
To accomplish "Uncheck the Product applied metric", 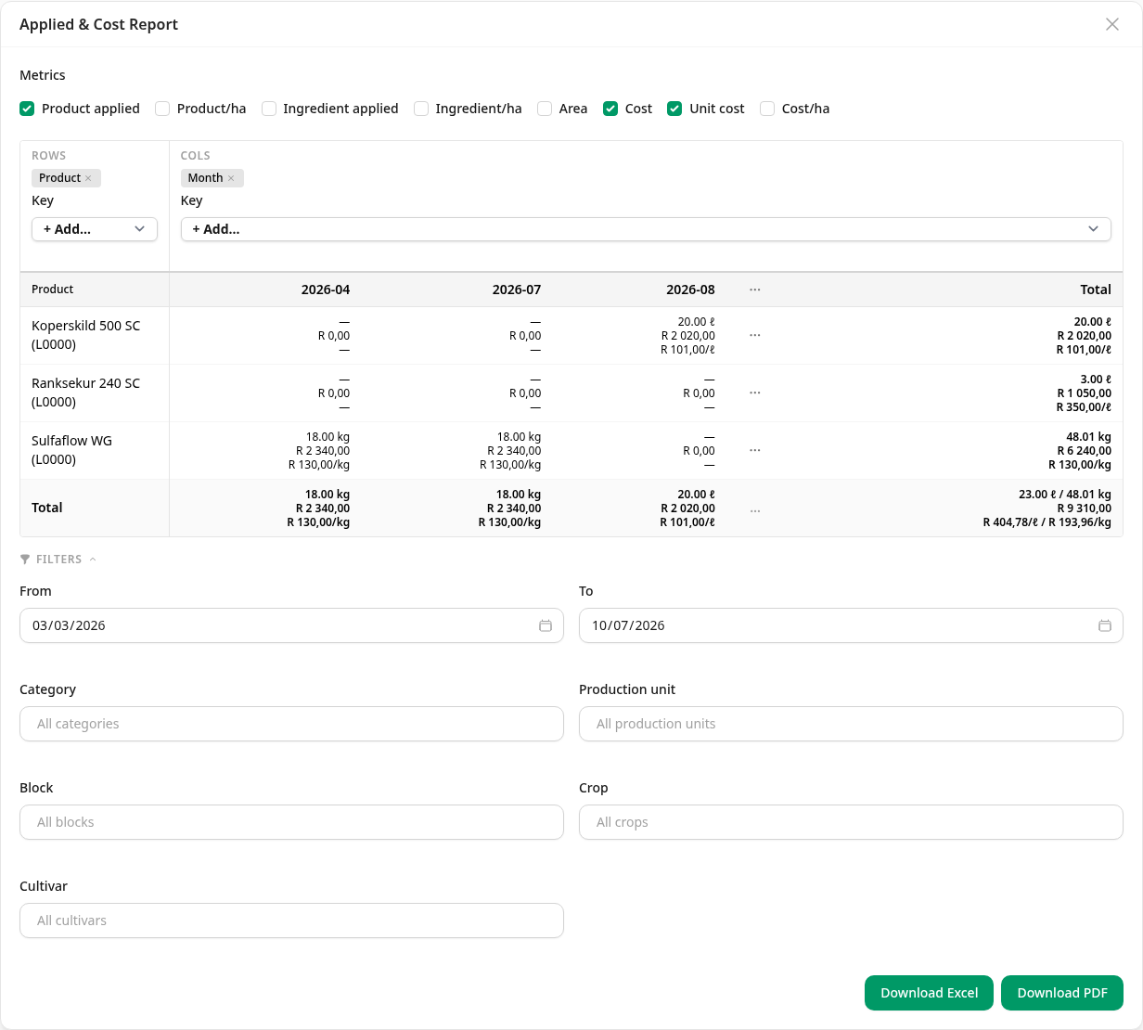I will (x=27, y=109).
